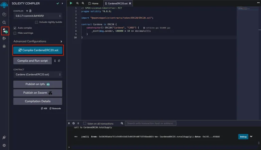Click the copy icon beside Compile and Run script
The image size is (261, 150).
(x=59, y=61)
